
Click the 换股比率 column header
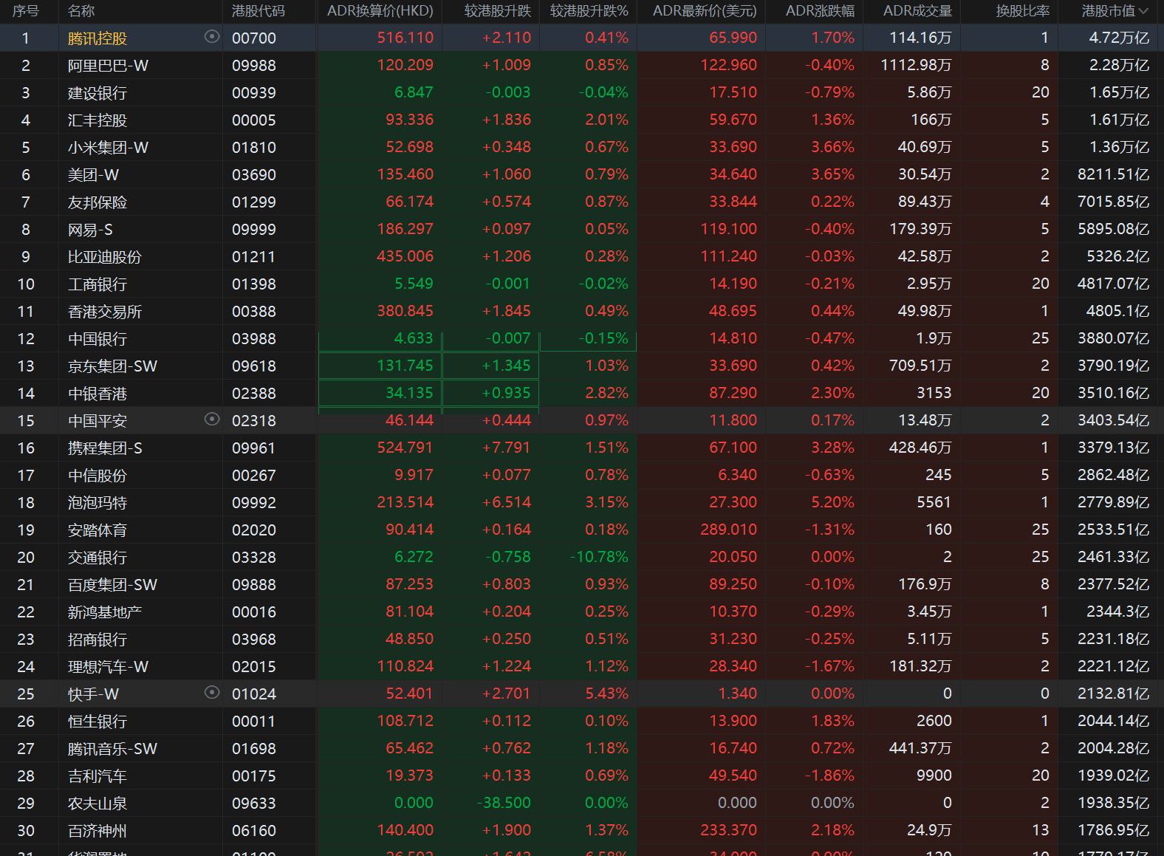[x=1022, y=11]
